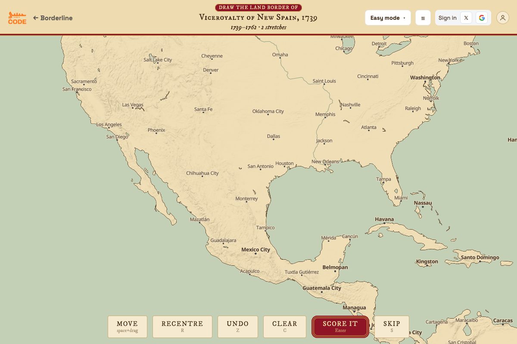Clear the drawn border
Viewport: 517px width, 344px height.
(285, 327)
